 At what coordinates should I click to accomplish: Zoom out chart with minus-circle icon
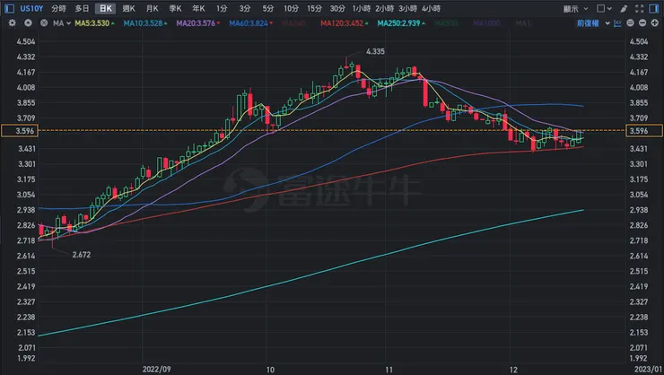[642, 23]
